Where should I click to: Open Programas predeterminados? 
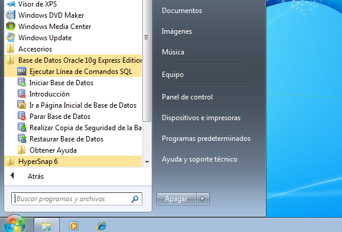(x=206, y=138)
